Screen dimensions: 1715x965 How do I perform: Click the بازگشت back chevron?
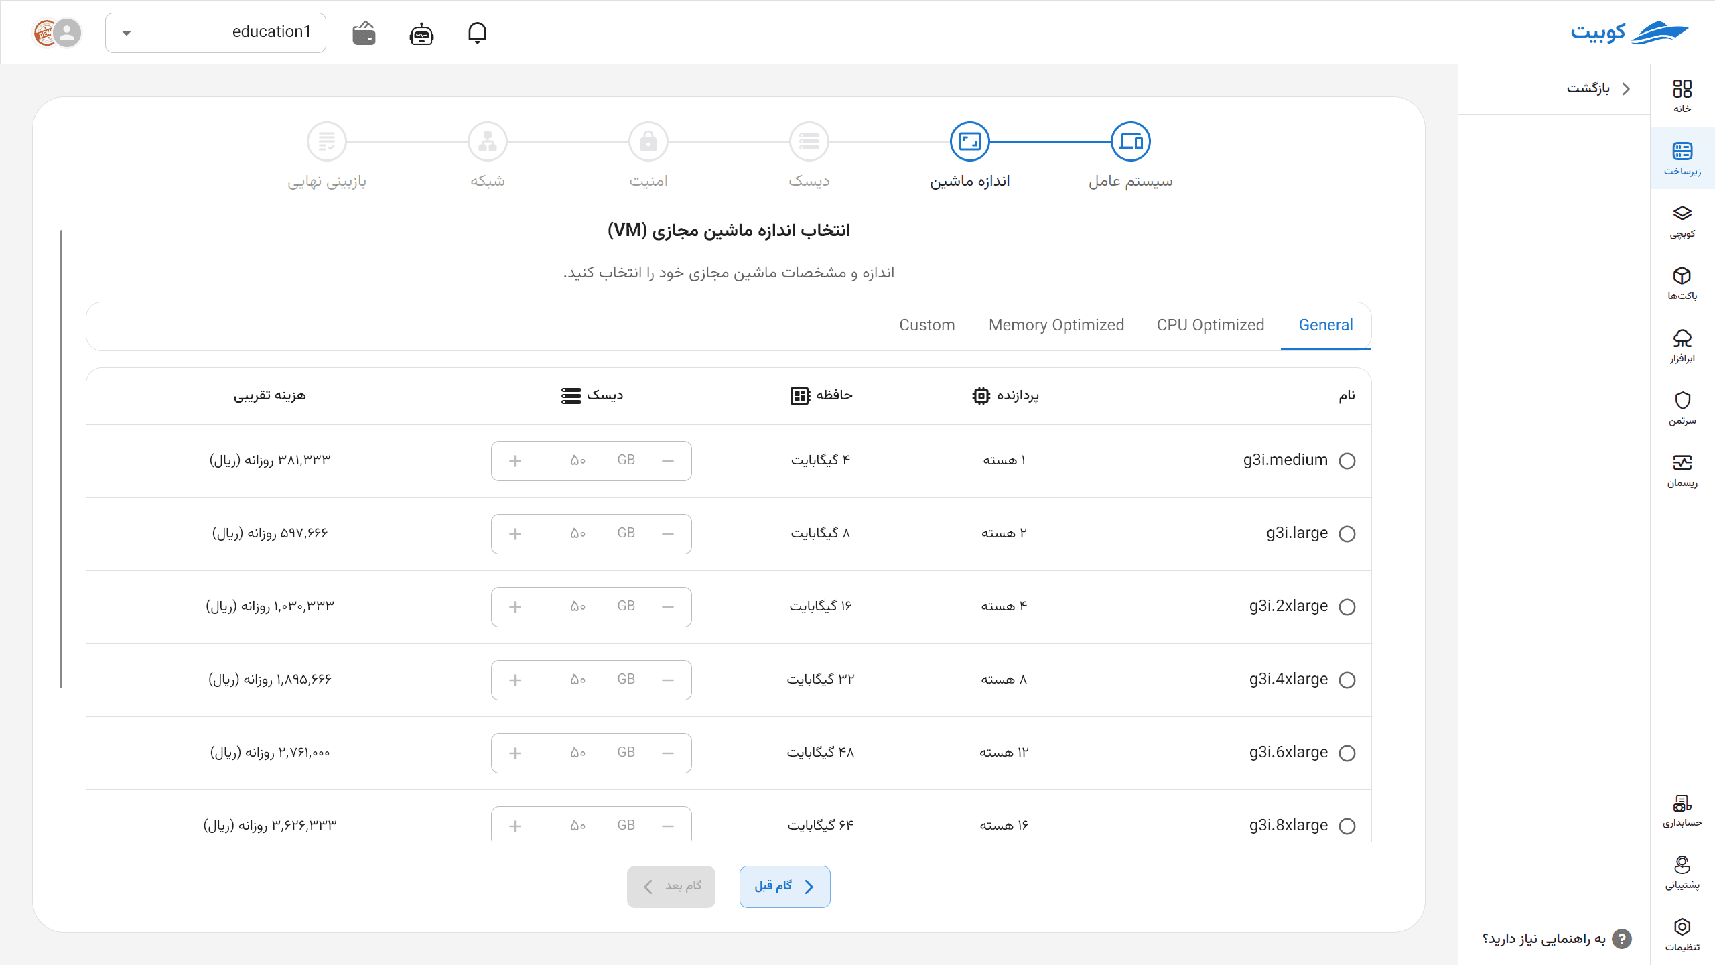1626,88
